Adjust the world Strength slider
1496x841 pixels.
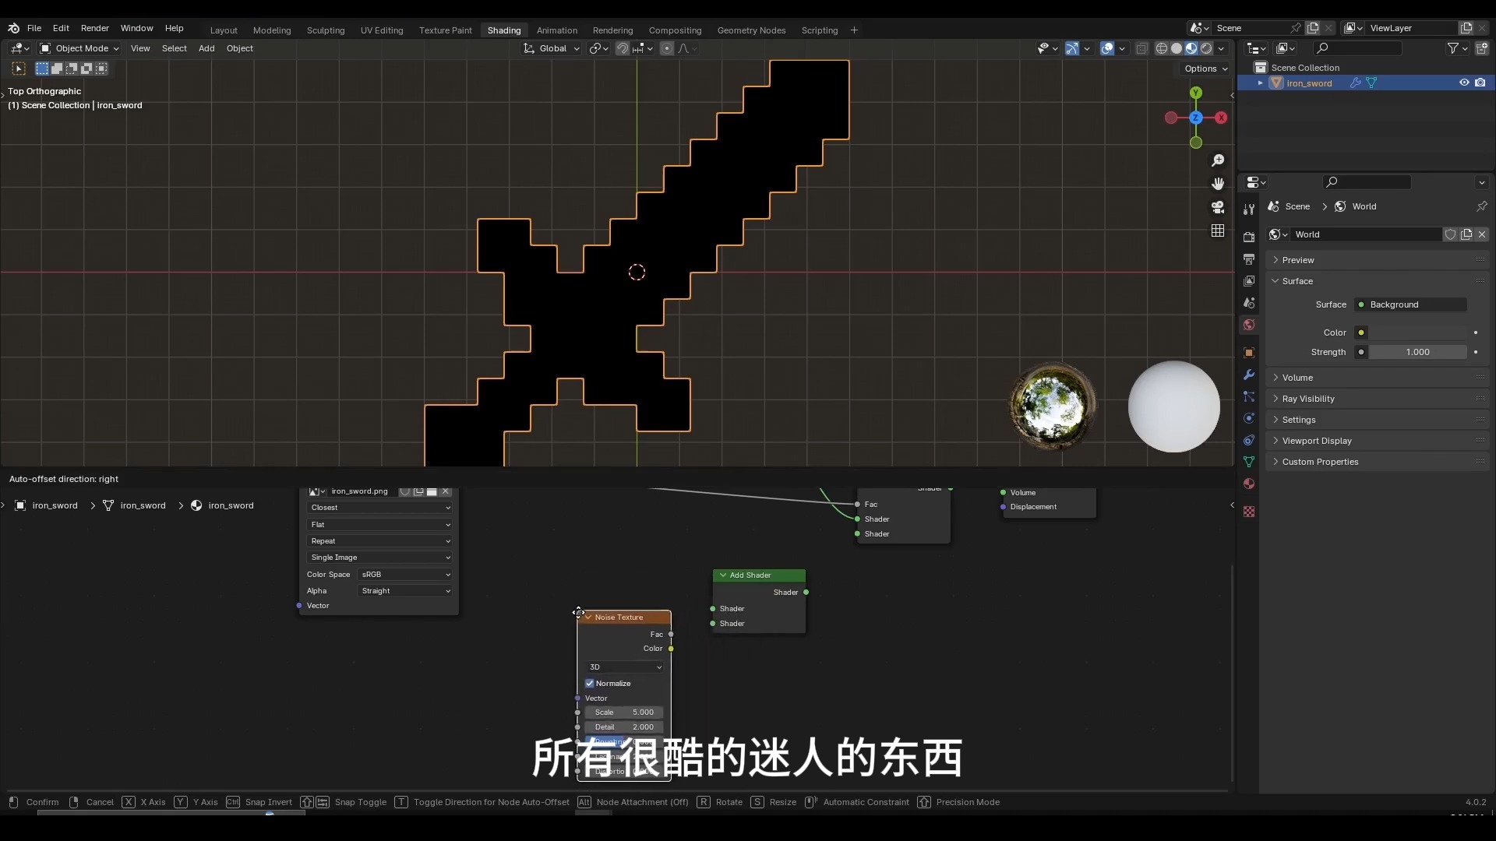[x=1417, y=352]
